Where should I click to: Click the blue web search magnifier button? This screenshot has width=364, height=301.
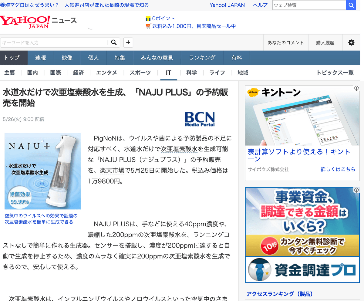tap(351, 5)
